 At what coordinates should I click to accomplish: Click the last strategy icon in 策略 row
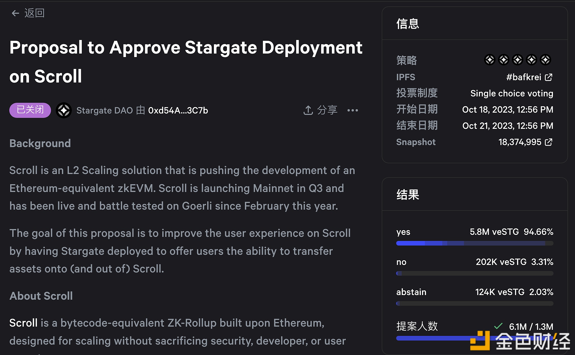click(x=546, y=60)
